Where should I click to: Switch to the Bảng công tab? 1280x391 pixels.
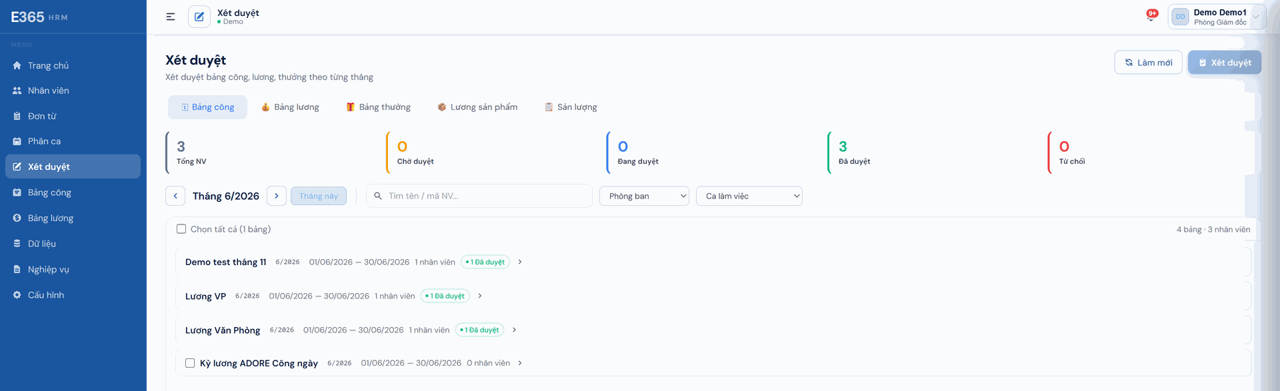[207, 107]
